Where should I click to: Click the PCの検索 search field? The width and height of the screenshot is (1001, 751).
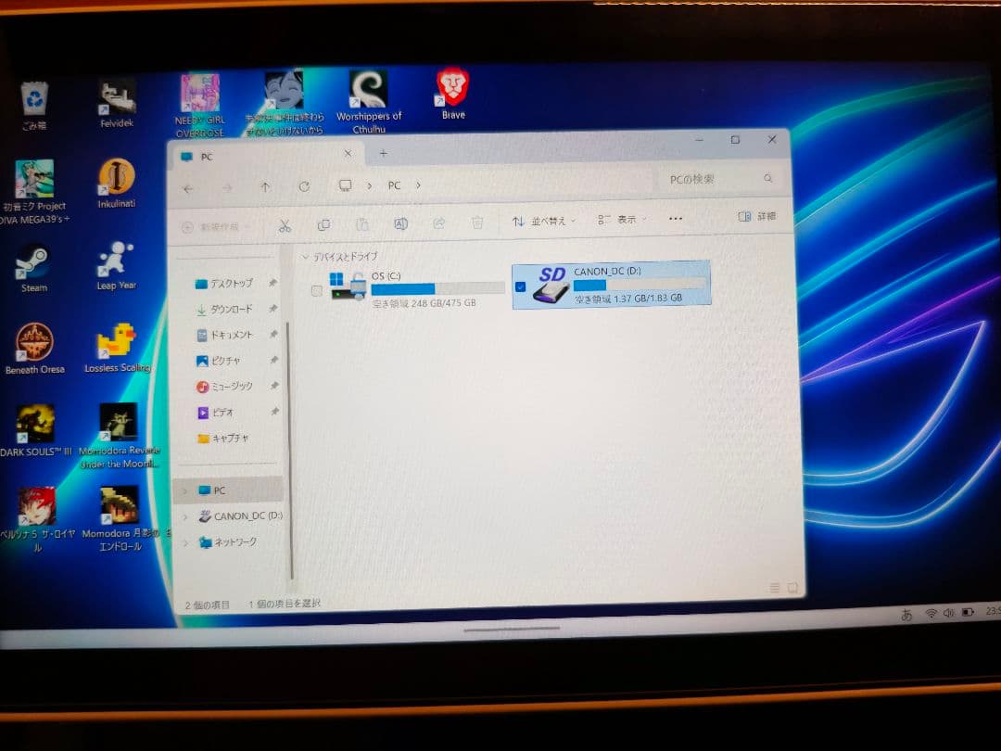point(709,180)
